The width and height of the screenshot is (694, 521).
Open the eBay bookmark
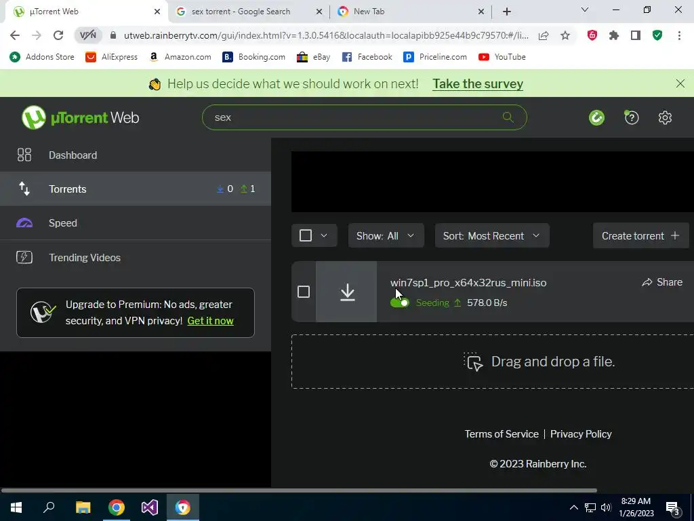coord(314,57)
